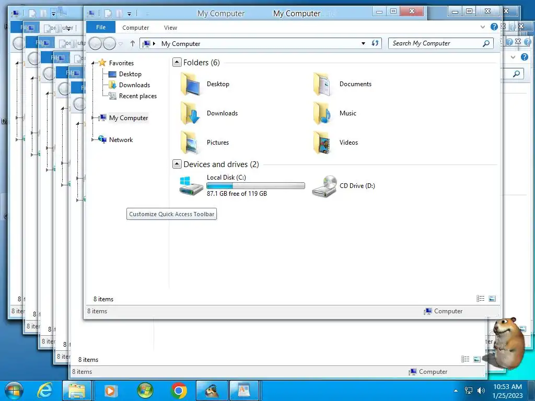Show hidden tray icons with the up arrow
The width and height of the screenshot is (535, 401).
tap(456, 391)
